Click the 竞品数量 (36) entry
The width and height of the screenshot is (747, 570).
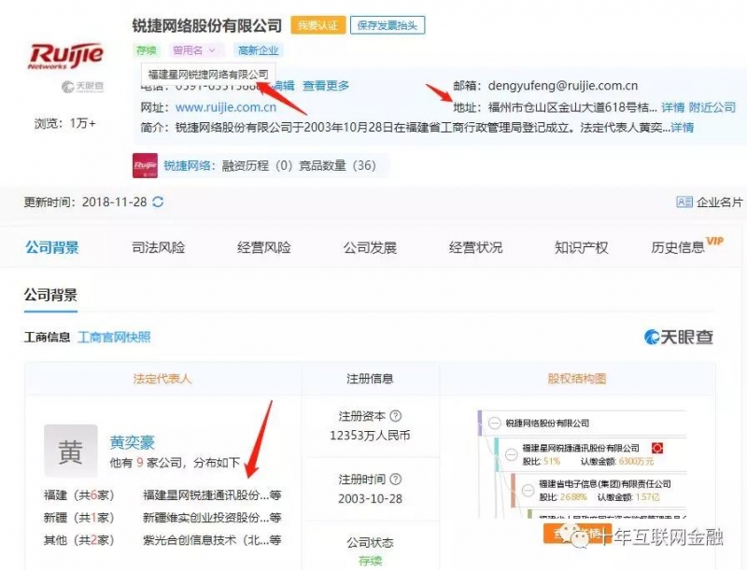pyautogui.click(x=337, y=165)
